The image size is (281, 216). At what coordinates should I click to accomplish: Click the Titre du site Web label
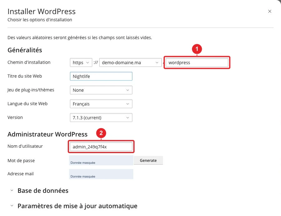click(25, 76)
